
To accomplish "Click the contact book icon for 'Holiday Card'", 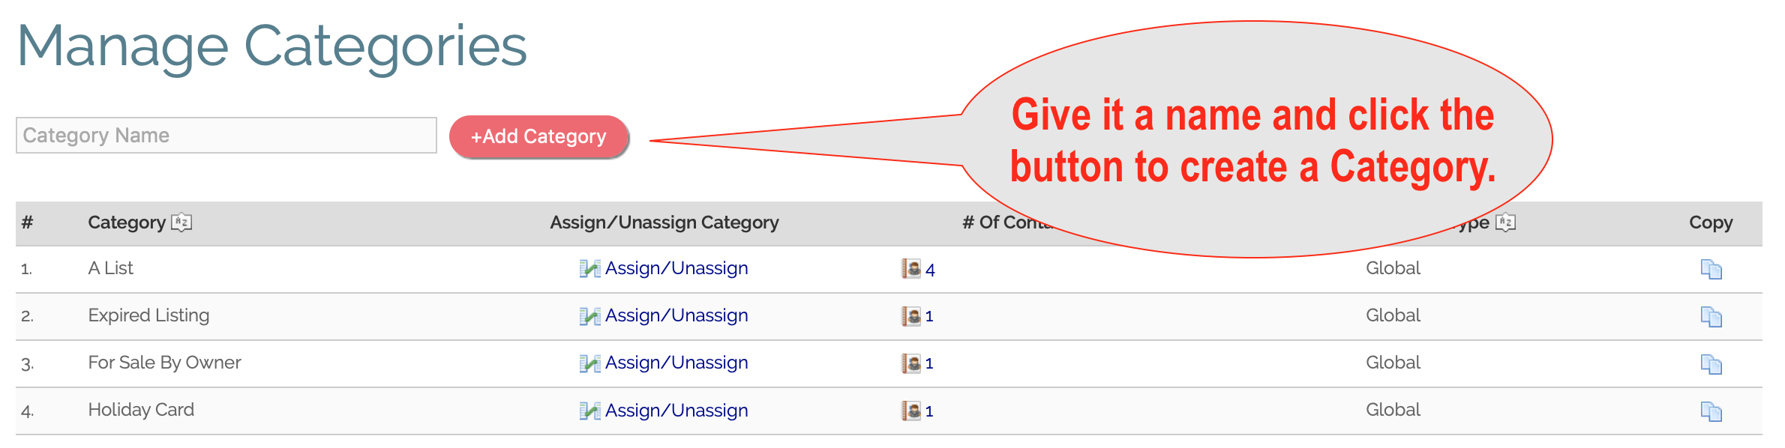I will pos(912,410).
